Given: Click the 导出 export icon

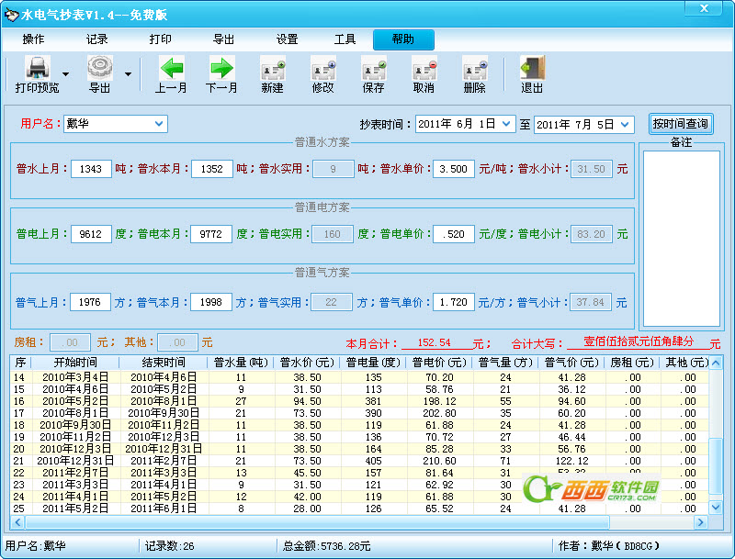Looking at the screenshot, I should 99,68.
